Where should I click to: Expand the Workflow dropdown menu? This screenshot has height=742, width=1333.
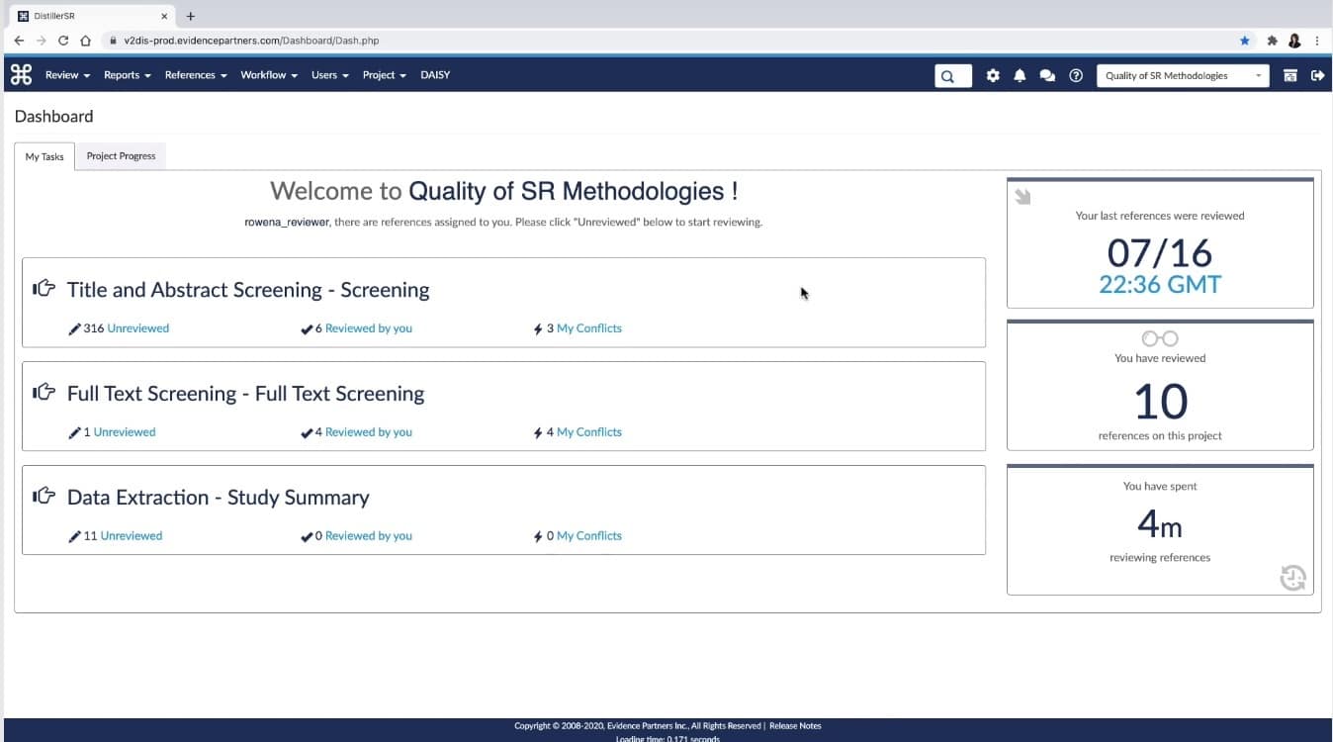pyautogui.click(x=269, y=75)
